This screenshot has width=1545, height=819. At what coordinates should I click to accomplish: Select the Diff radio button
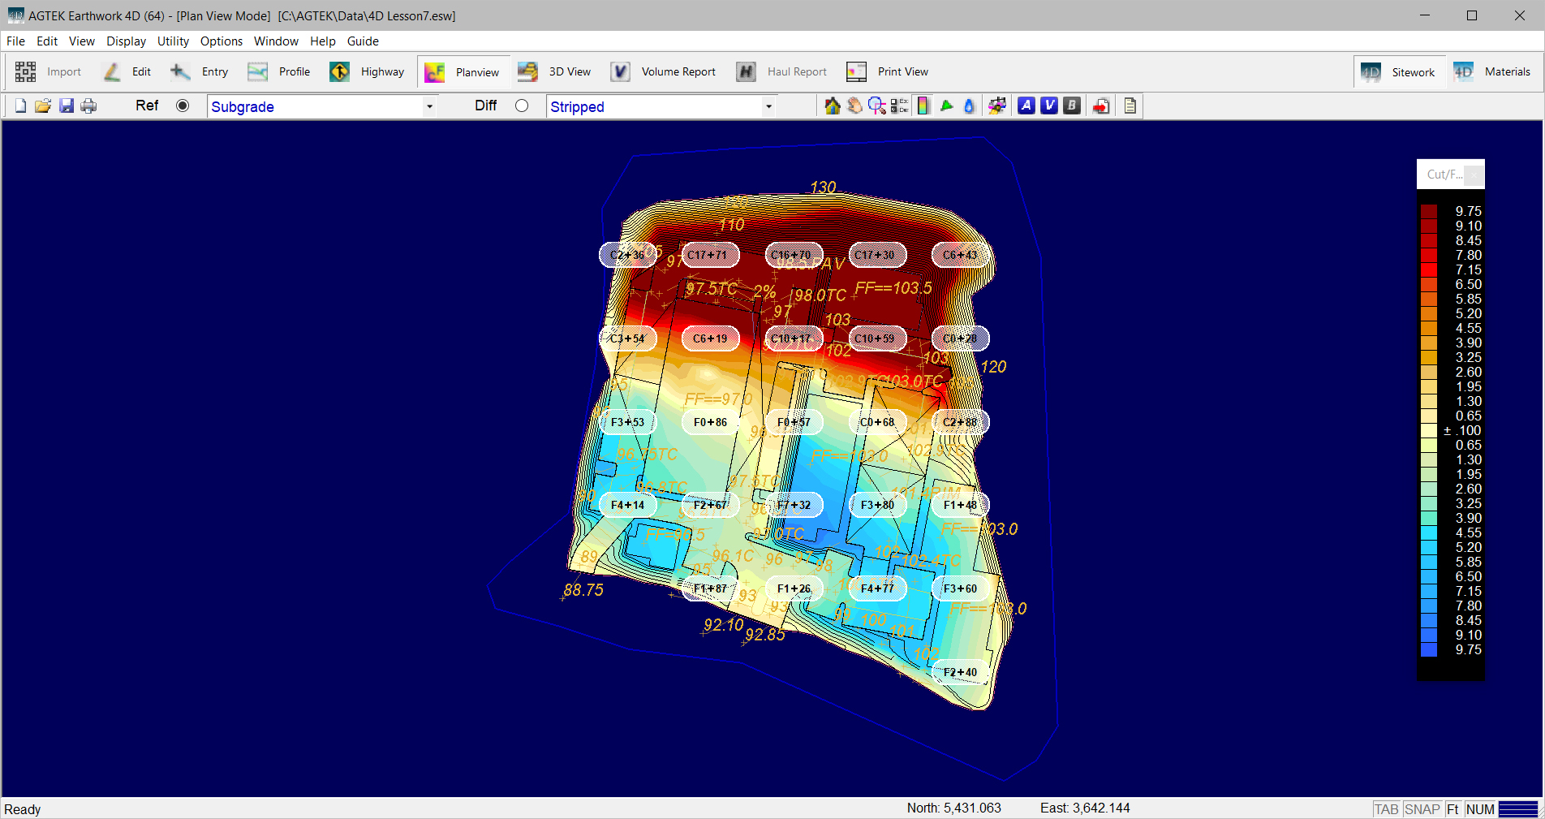point(522,106)
